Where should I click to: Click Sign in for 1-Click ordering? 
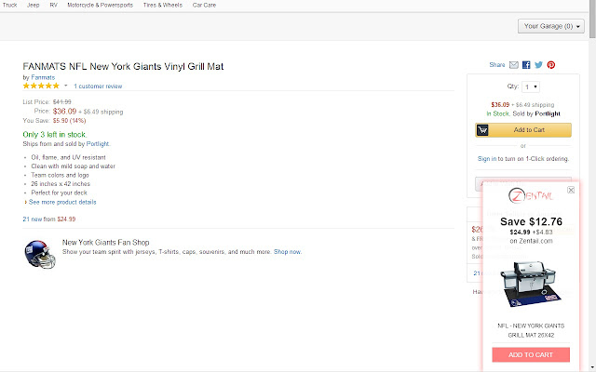click(x=487, y=159)
